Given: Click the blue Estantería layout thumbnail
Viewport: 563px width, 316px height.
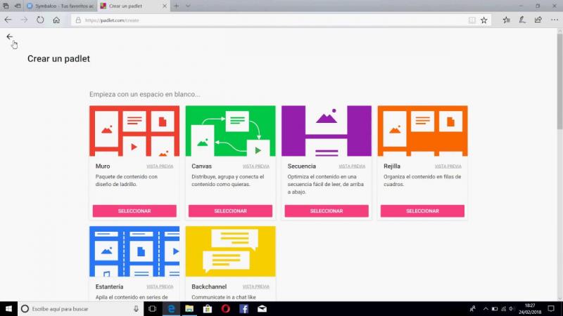Looking at the screenshot, I should click(134, 251).
